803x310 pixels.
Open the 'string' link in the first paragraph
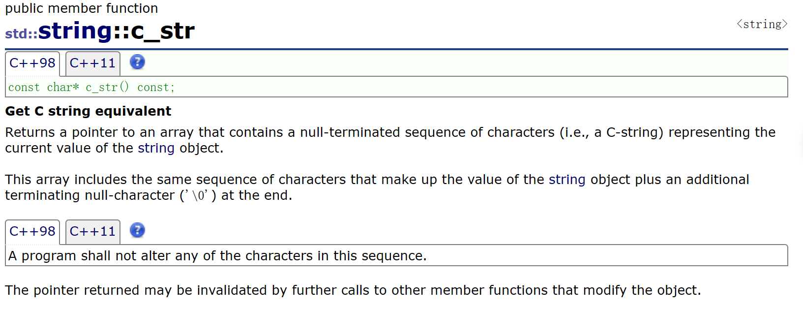click(156, 148)
